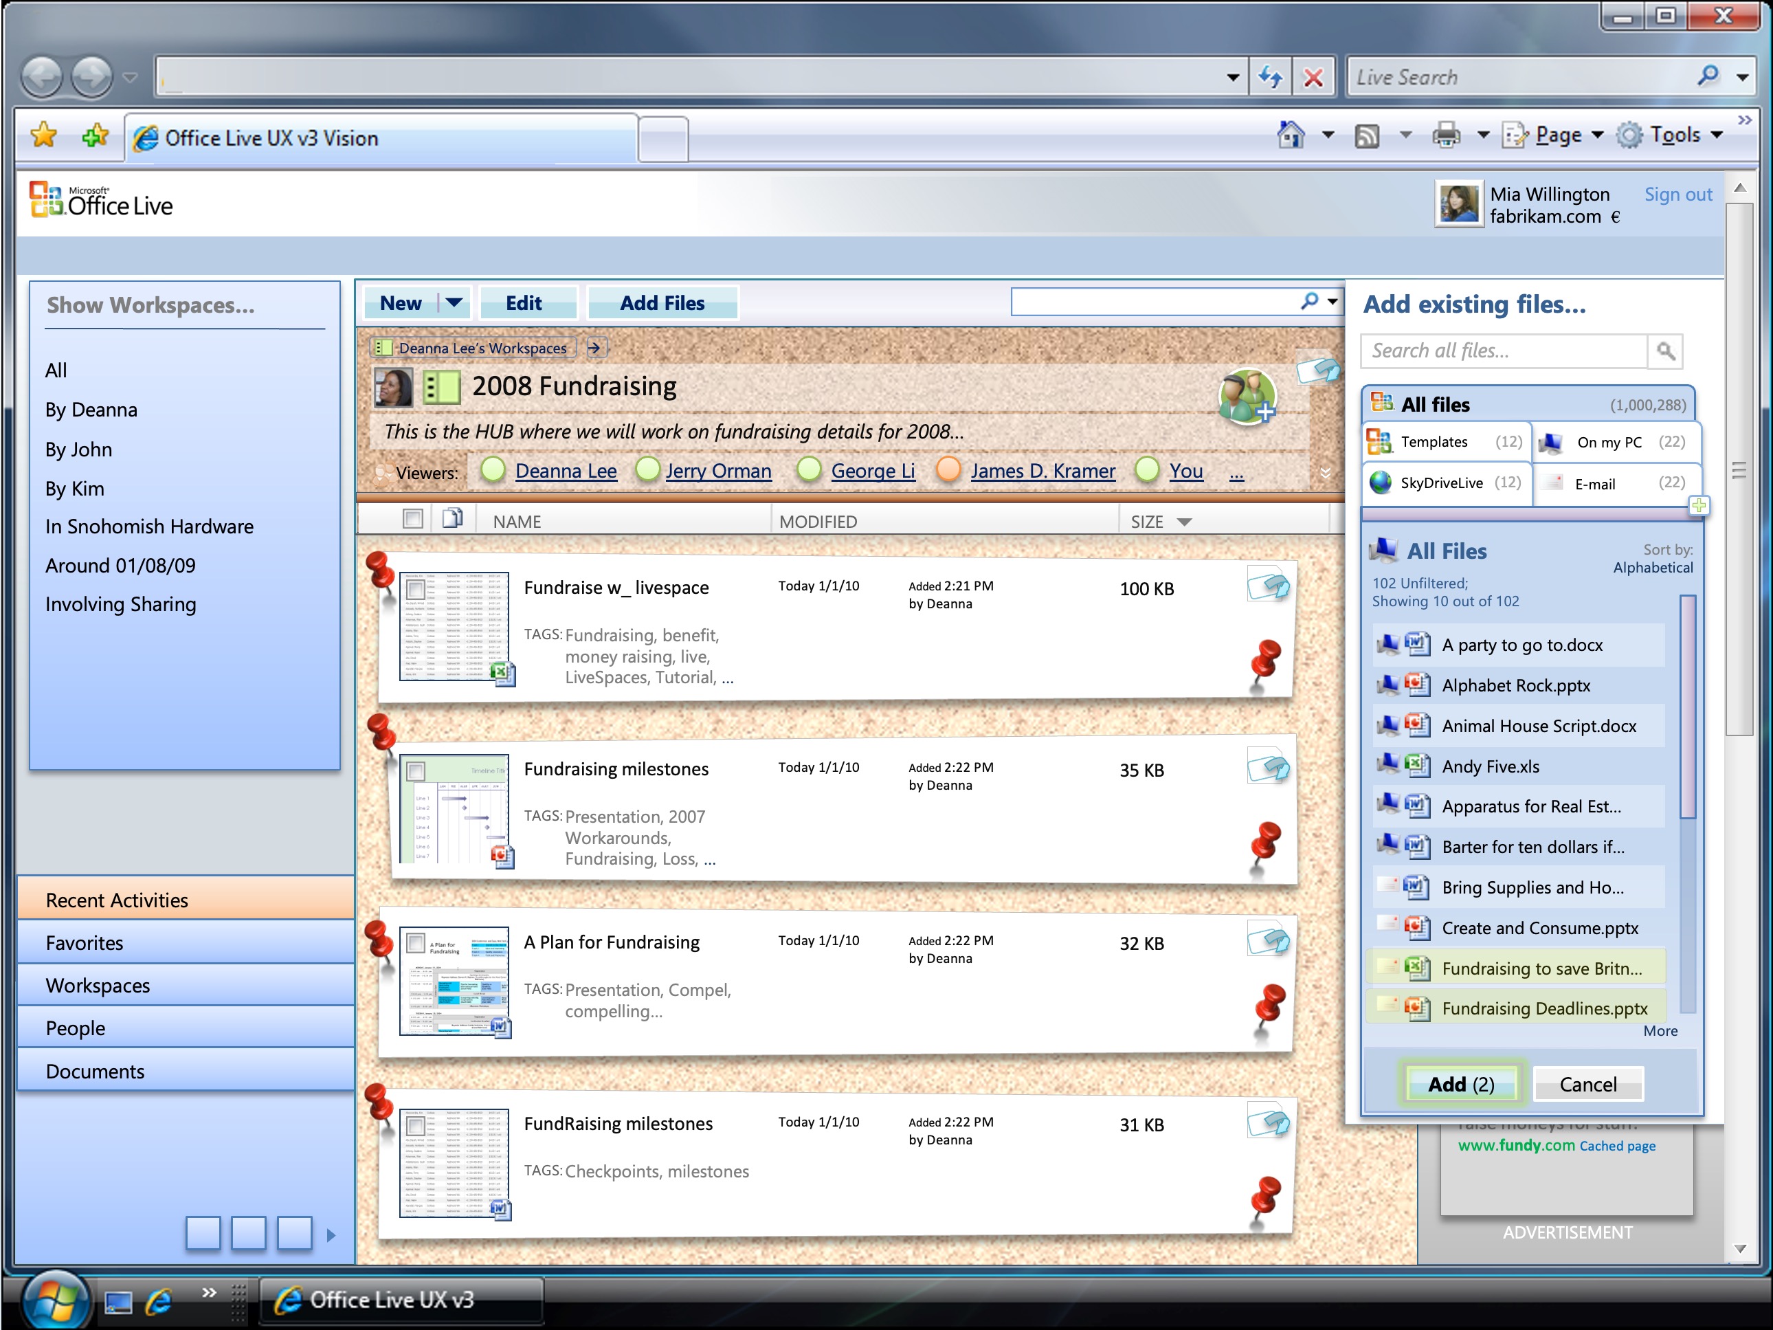1773x1330 pixels.
Task: Select the Office Live UX v3 Vision tab
Action: pos(381,138)
